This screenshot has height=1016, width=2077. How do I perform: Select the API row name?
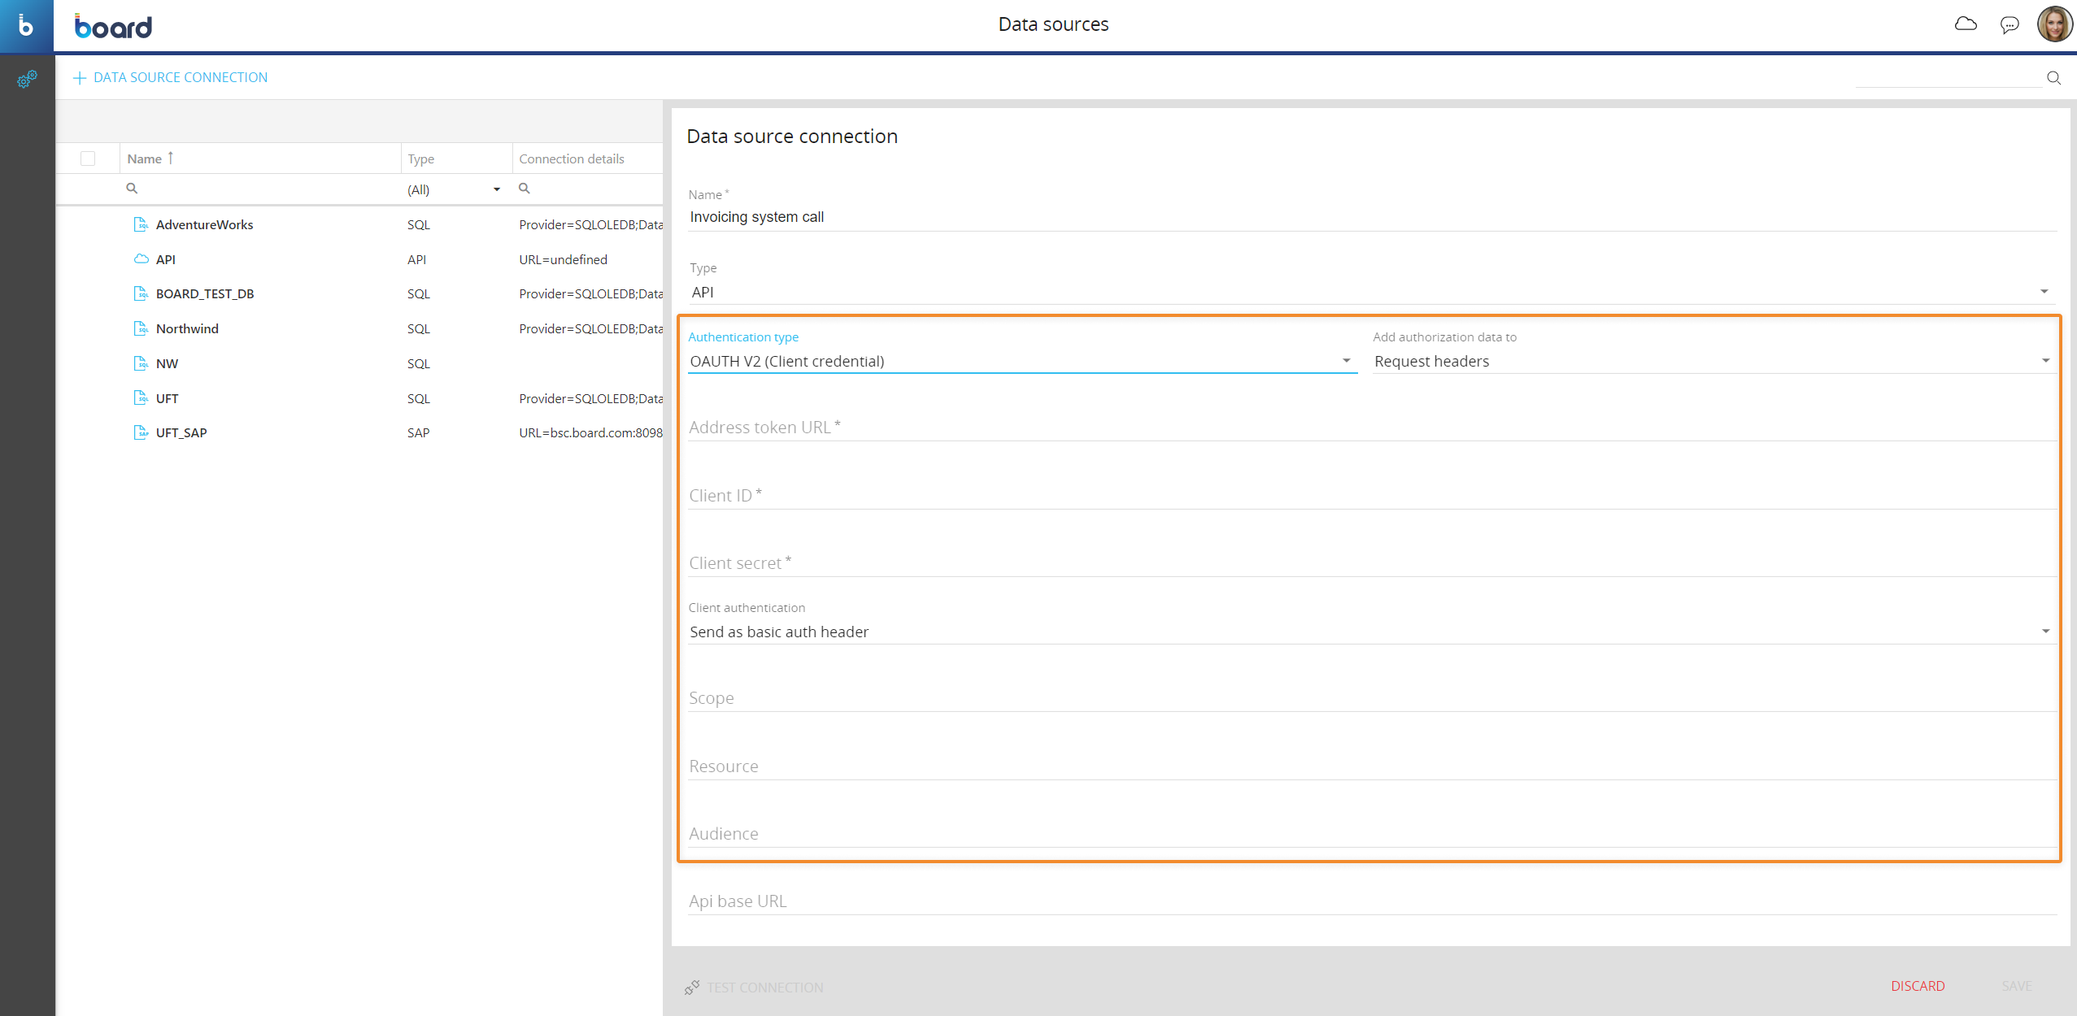click(166, 260)
